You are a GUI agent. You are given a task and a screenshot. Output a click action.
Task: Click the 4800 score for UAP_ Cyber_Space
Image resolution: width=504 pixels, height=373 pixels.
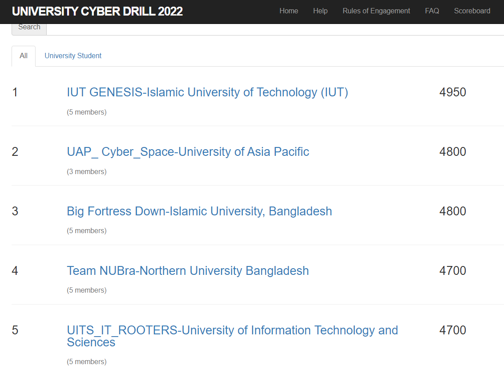pyautogui.click(x=452, y=152)
